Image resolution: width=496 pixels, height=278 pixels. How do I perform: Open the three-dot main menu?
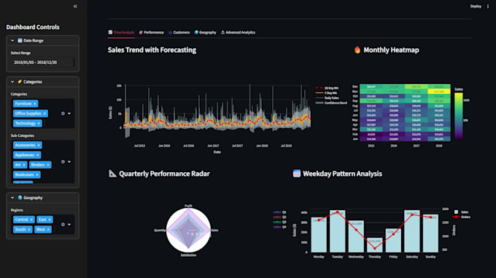[x=488, y=7]
